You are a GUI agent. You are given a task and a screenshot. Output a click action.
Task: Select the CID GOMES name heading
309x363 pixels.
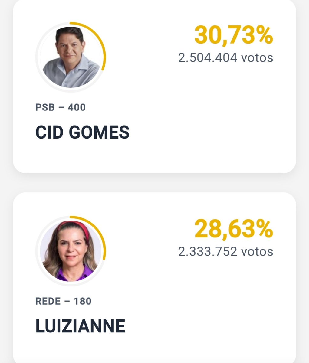82,132
